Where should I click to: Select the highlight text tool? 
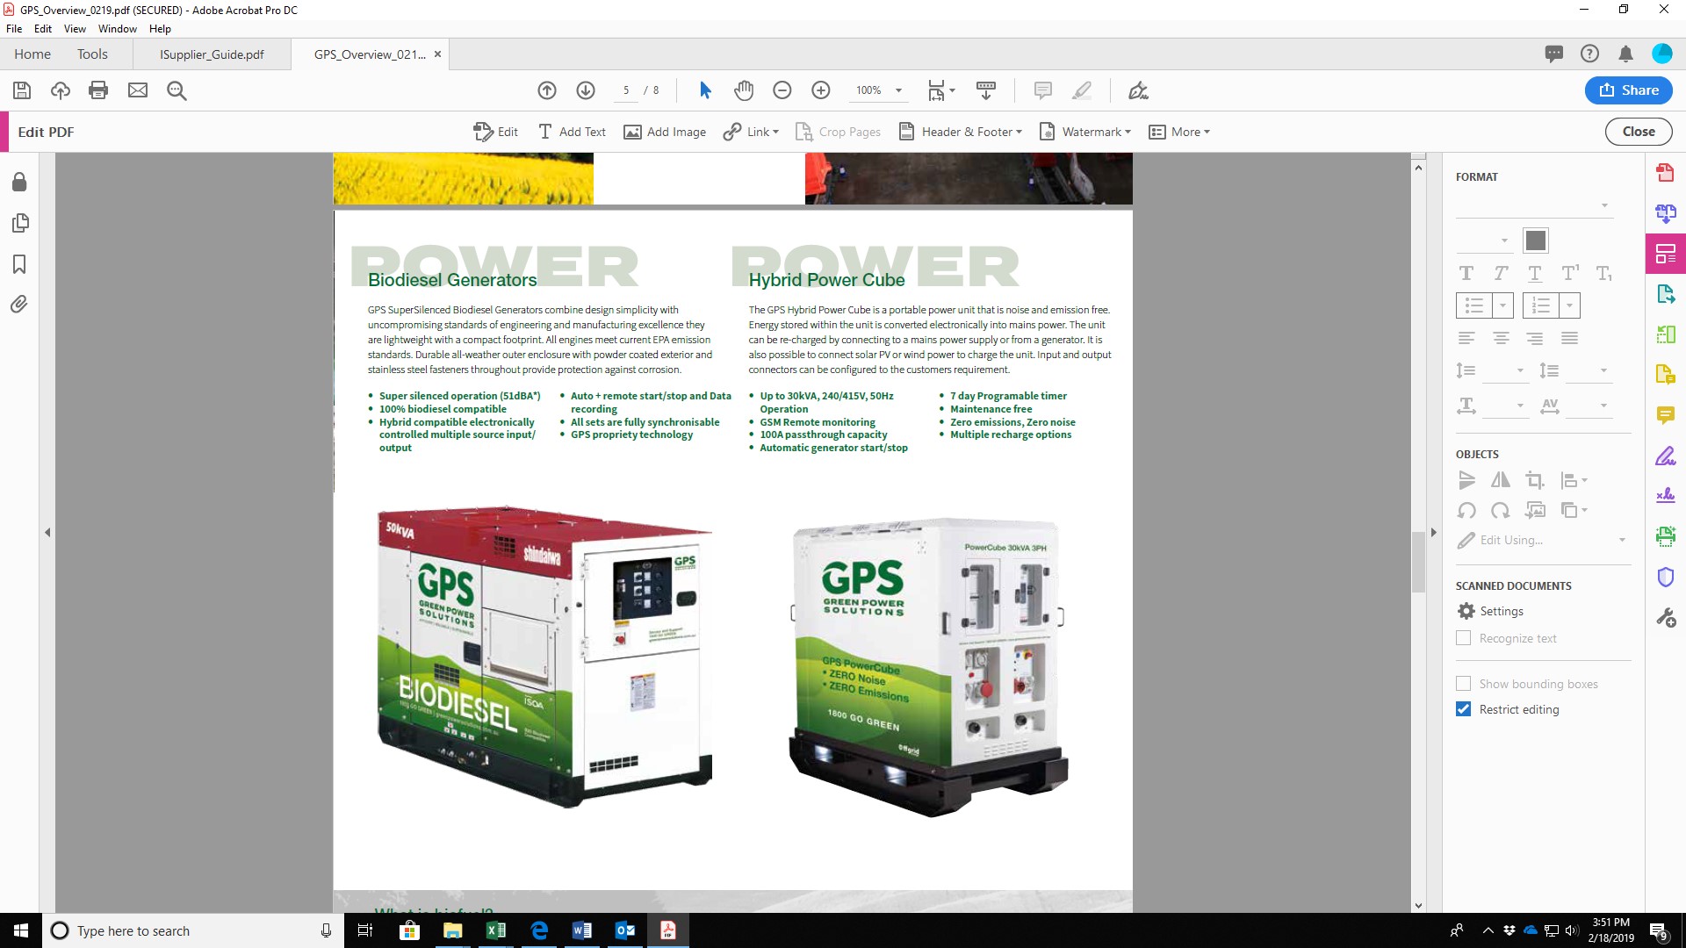click(x=1082, y=90)
